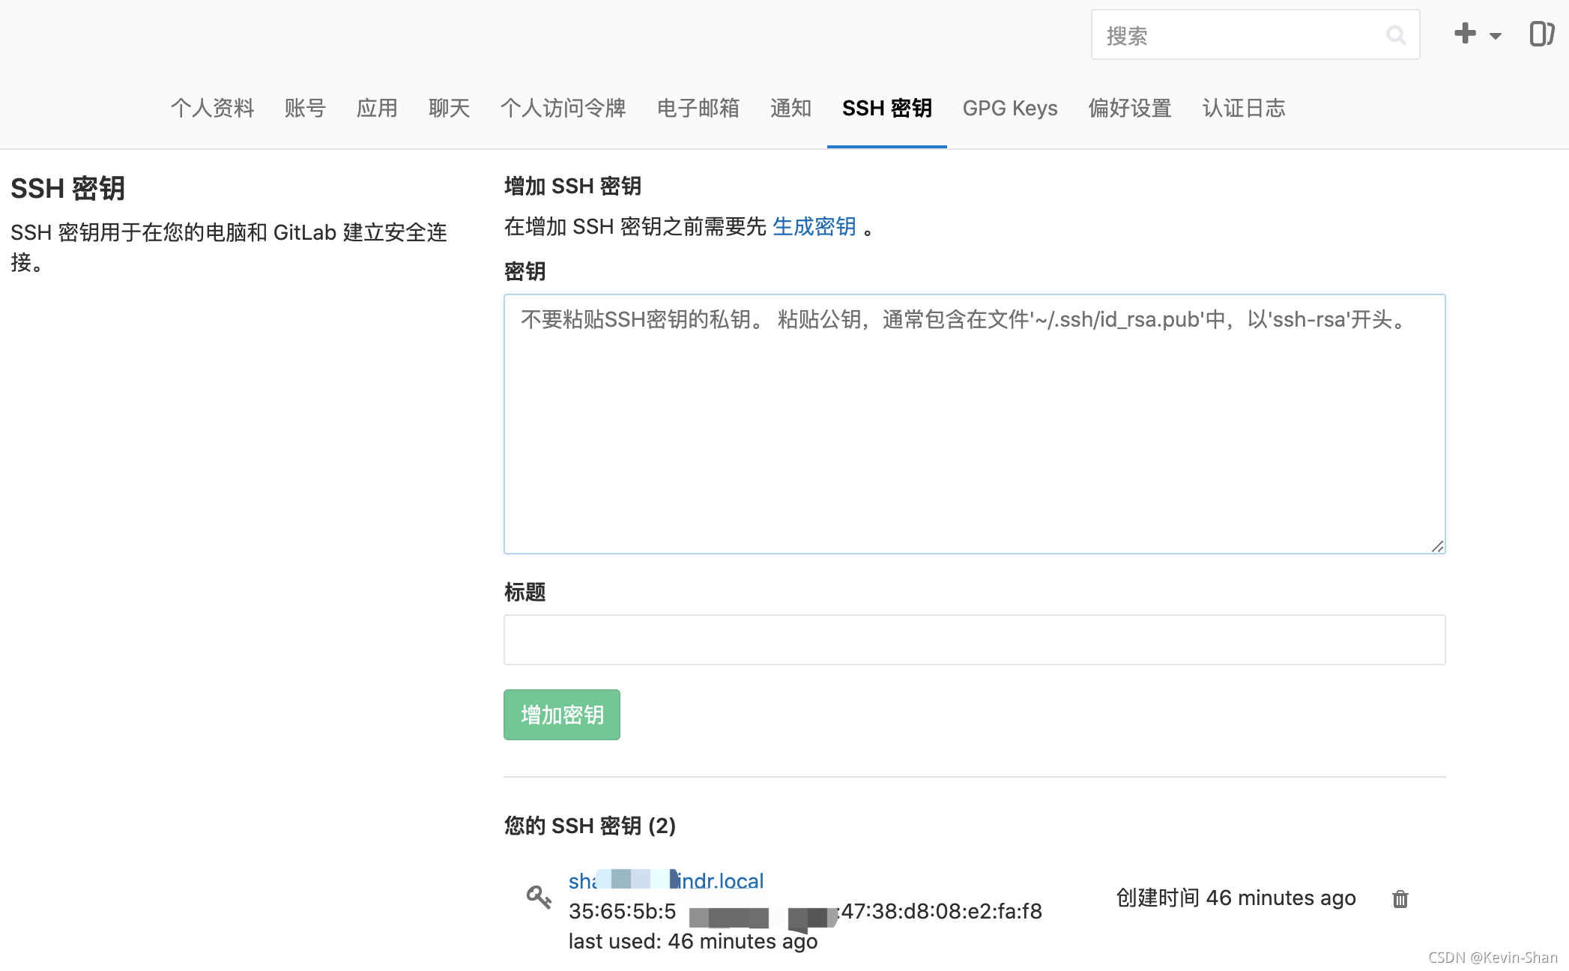Open the plus create-new menu

point(1477,34)
